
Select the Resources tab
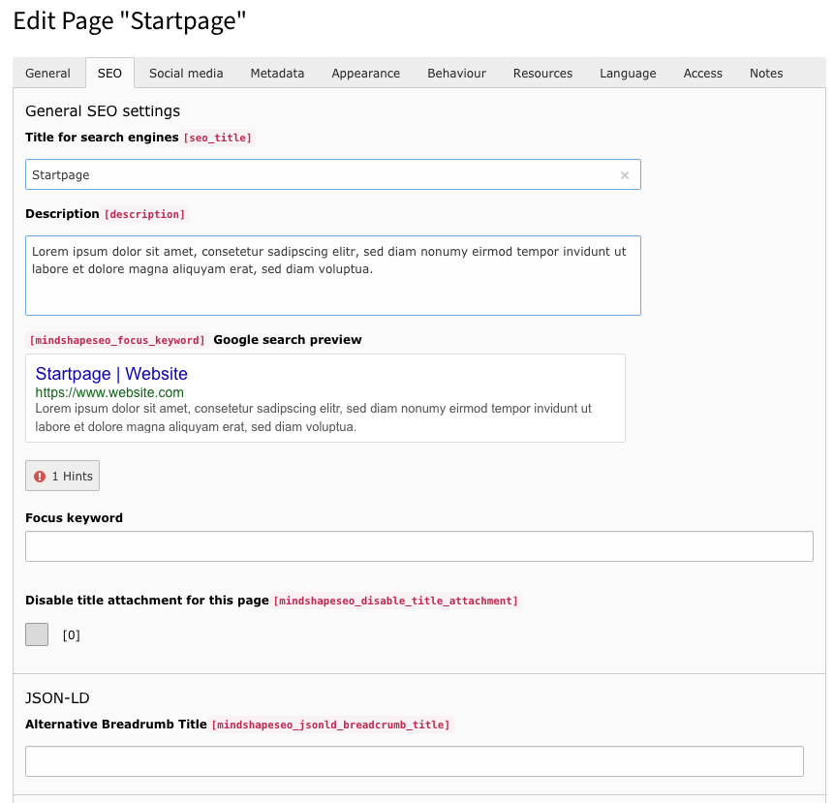(x=542, y=73)
